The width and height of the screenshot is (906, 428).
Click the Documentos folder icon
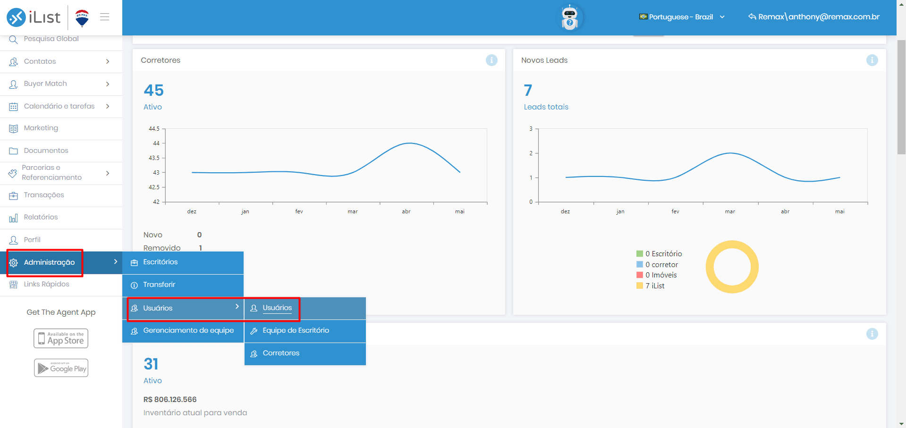(13, 151)
